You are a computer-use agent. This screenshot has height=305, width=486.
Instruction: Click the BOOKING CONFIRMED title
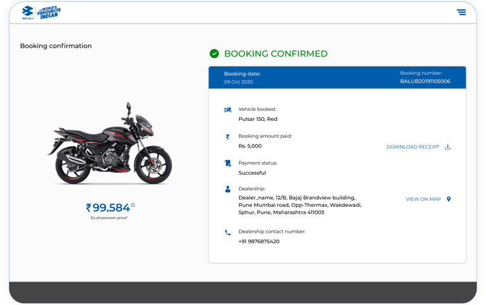pos(276,54)
